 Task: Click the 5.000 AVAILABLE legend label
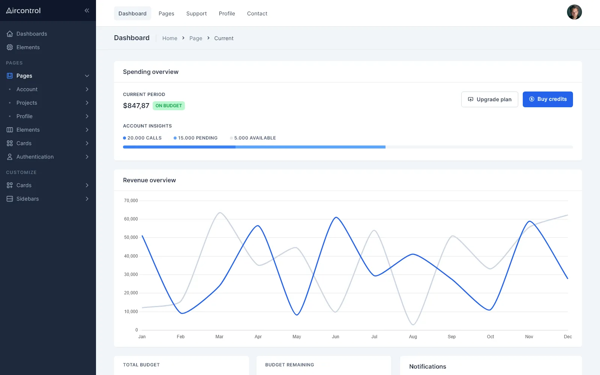[255, 138]
